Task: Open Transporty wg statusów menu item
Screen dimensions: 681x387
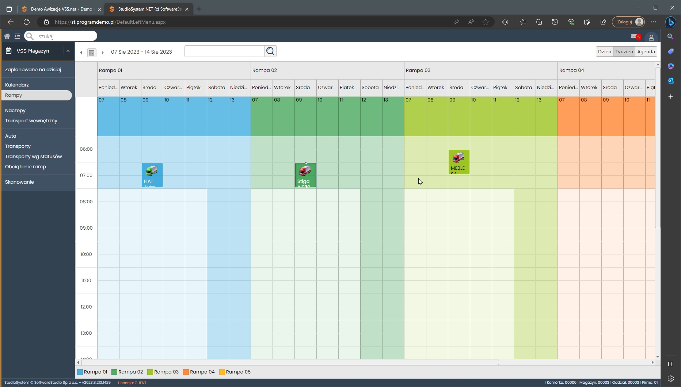Action: click(x=34, y=156)
